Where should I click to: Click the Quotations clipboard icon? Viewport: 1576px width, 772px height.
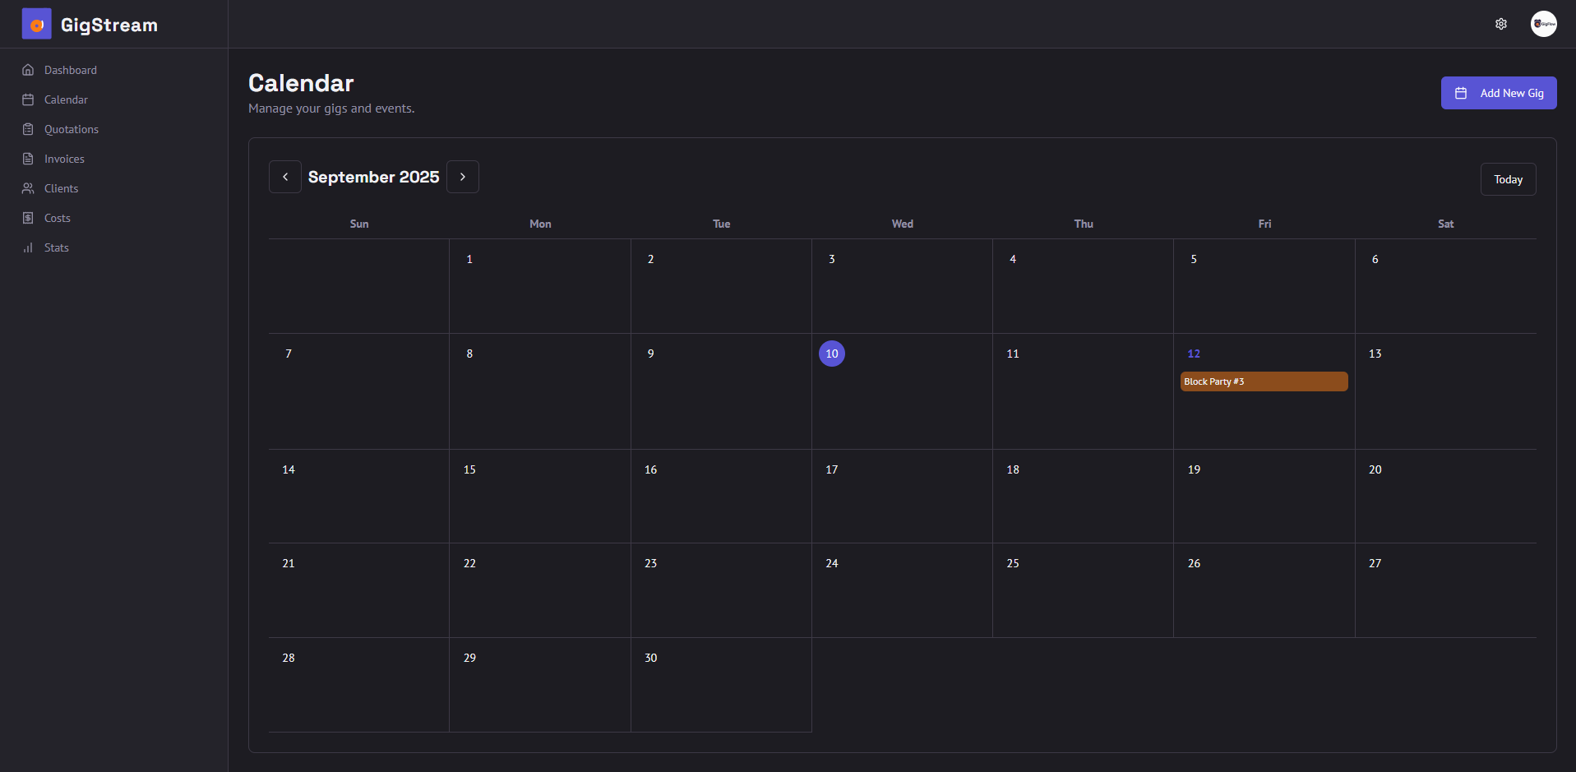pyautogui.click(x=28, y=129)
